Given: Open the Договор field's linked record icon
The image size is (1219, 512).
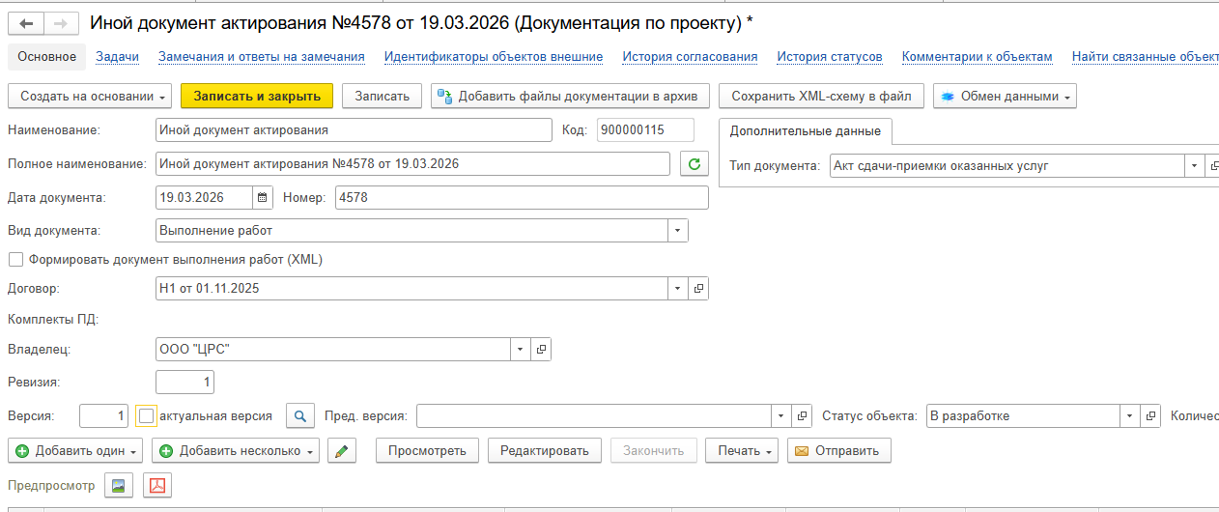Looking at the screenshot, I should click(698, 289).
